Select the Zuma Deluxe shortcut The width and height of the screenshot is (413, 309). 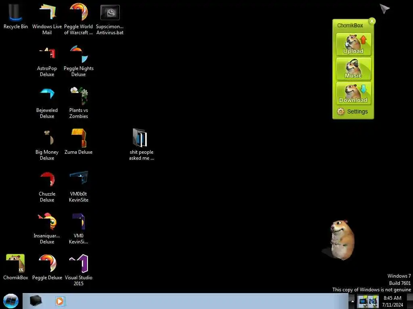click(x=79, y=142)
